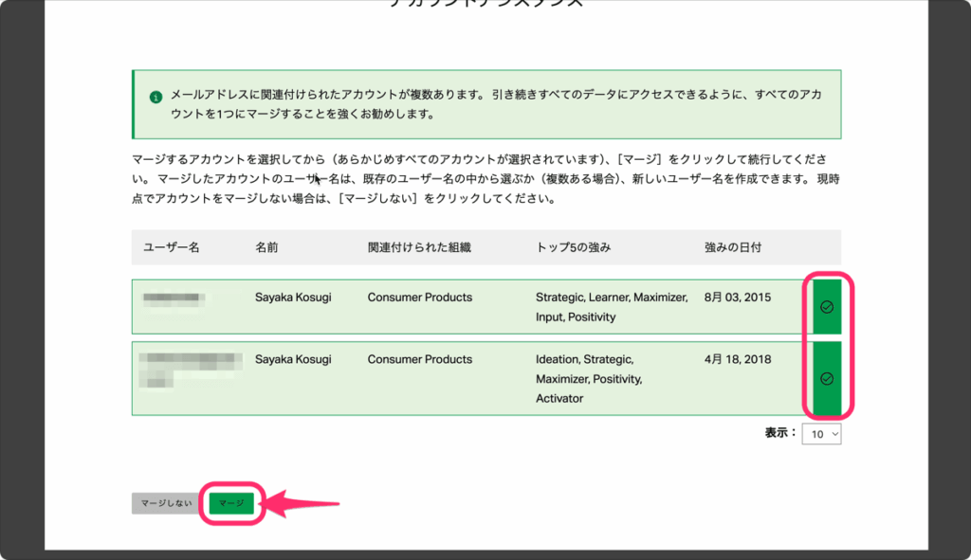Click the マージしない button
The height and width of the screenshot is (560, 971).
click(167, 504)
